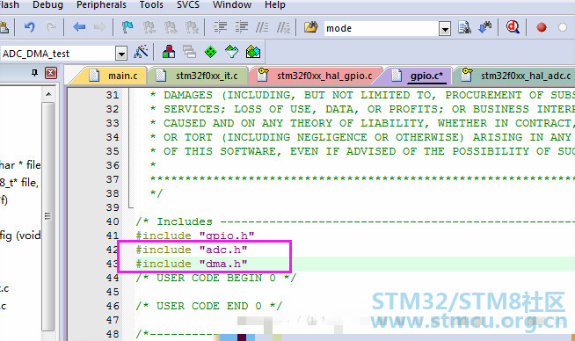Indent the selected lines using the toolbar
The image size is (575, 341).
[x=220, y=27]
